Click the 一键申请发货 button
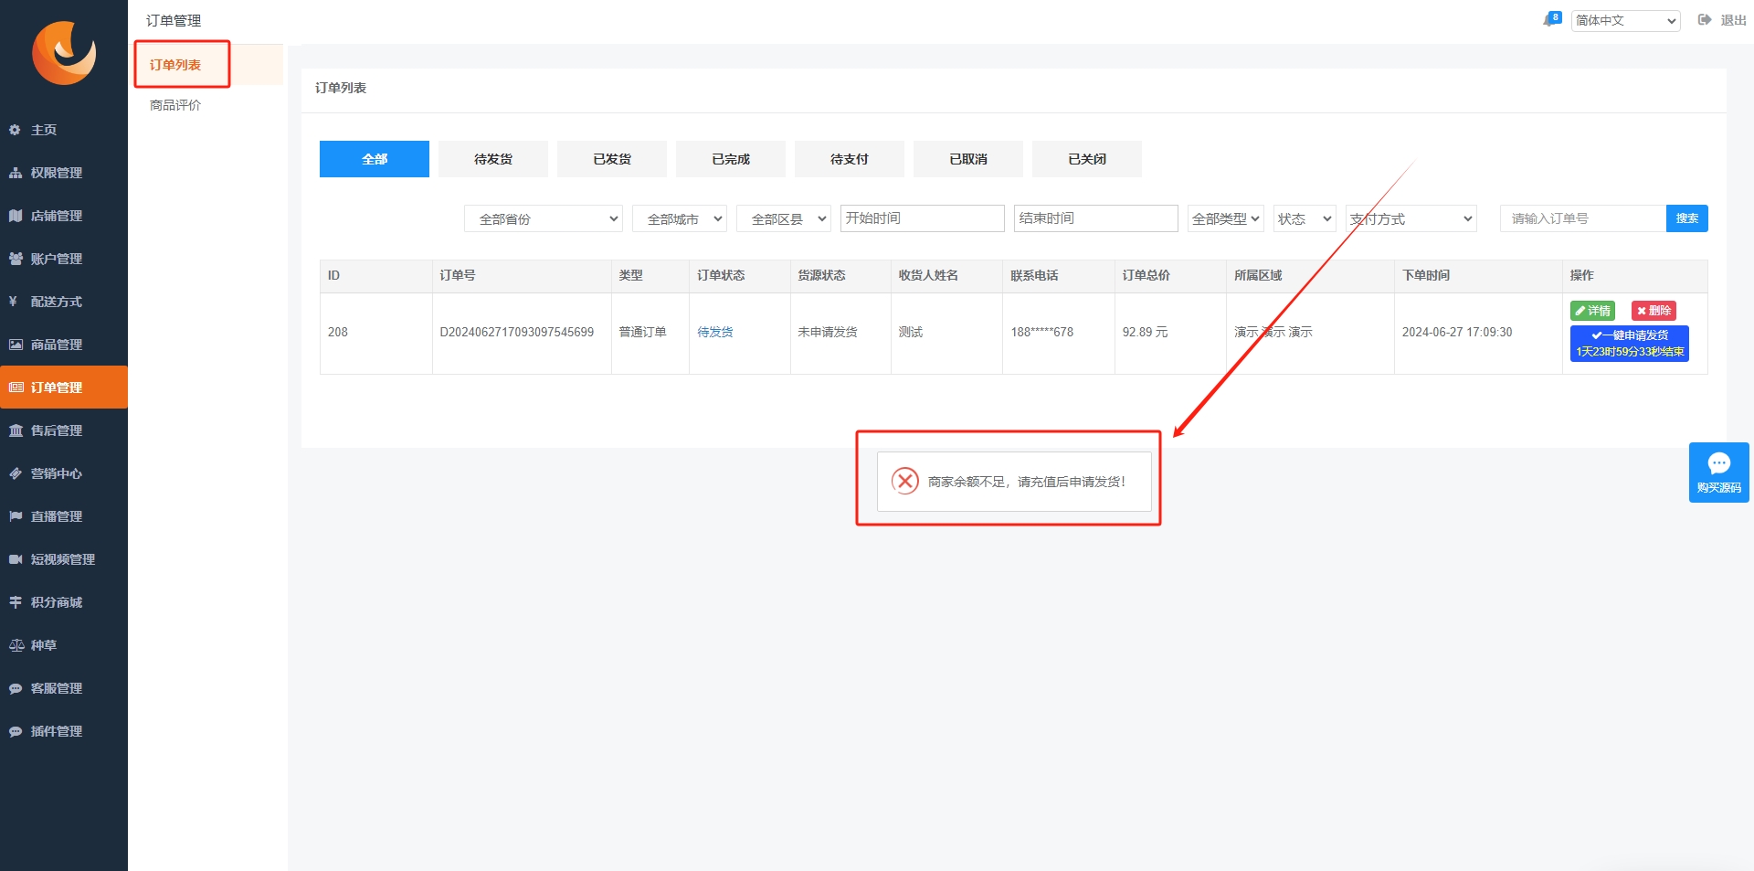 coord(1629,344)
